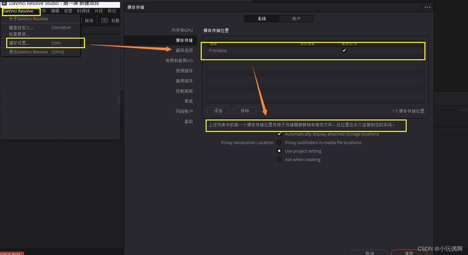Screen dimensions: 468x255
Task: Open the DaVinci Resolve menu
Action: [18, 11]
